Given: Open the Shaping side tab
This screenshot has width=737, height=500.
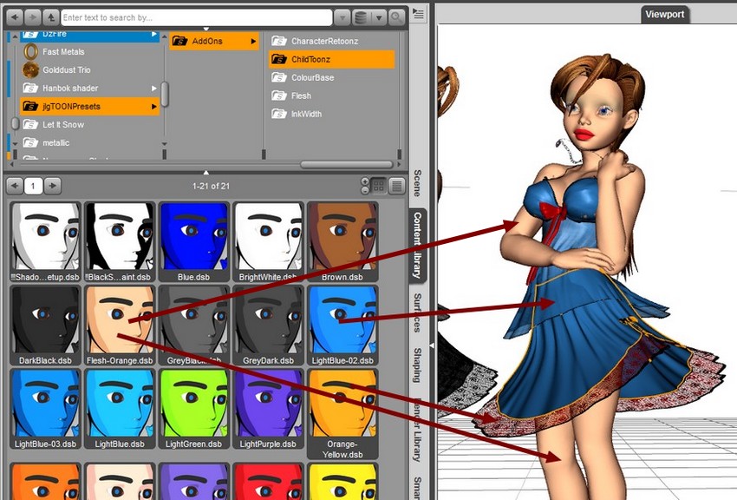Looking at the screenshot, I should [x=417, y=365].
